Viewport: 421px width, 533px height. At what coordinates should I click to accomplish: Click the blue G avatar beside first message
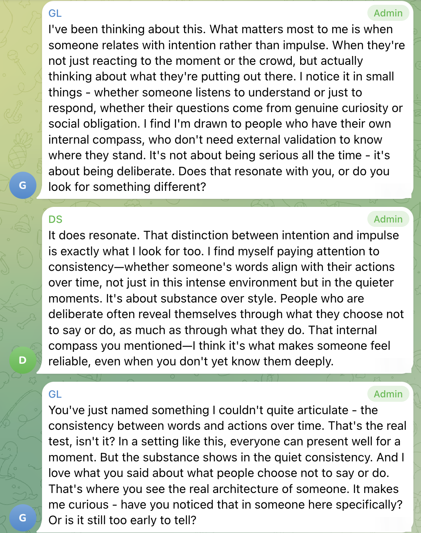[x=23, y=185]
